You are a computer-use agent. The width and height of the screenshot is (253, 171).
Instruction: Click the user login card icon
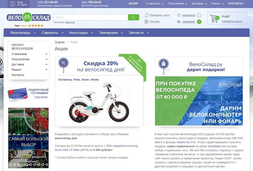point(12,4)
